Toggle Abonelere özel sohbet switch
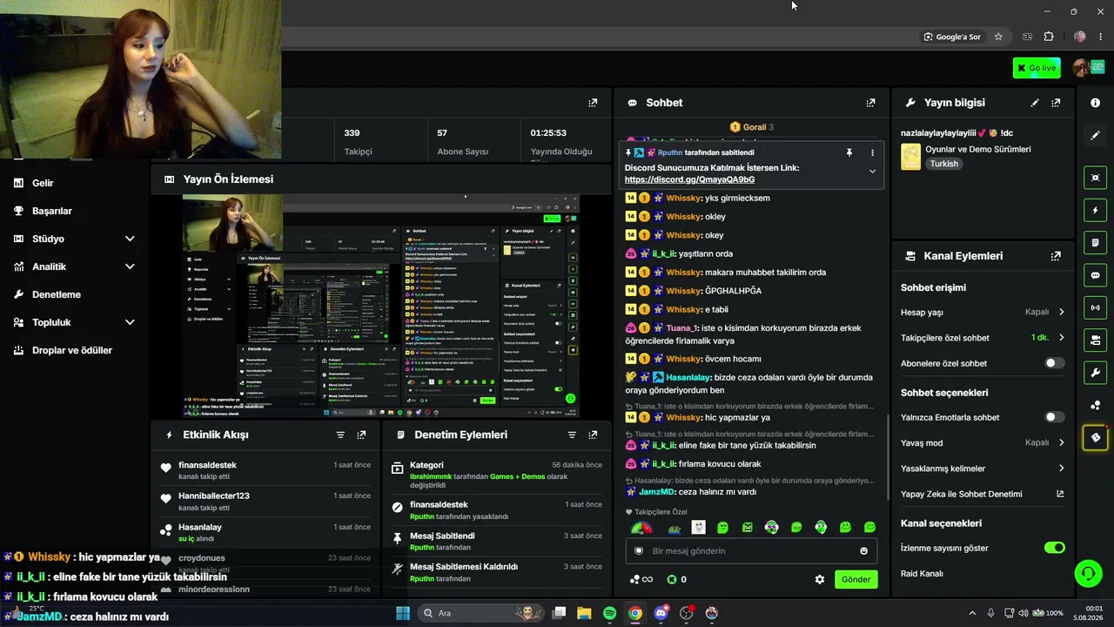The image size is (1114, 627). click(1054, 363)
